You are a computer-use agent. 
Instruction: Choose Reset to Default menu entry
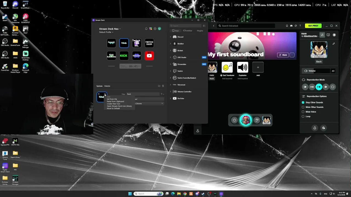point(113,108)
